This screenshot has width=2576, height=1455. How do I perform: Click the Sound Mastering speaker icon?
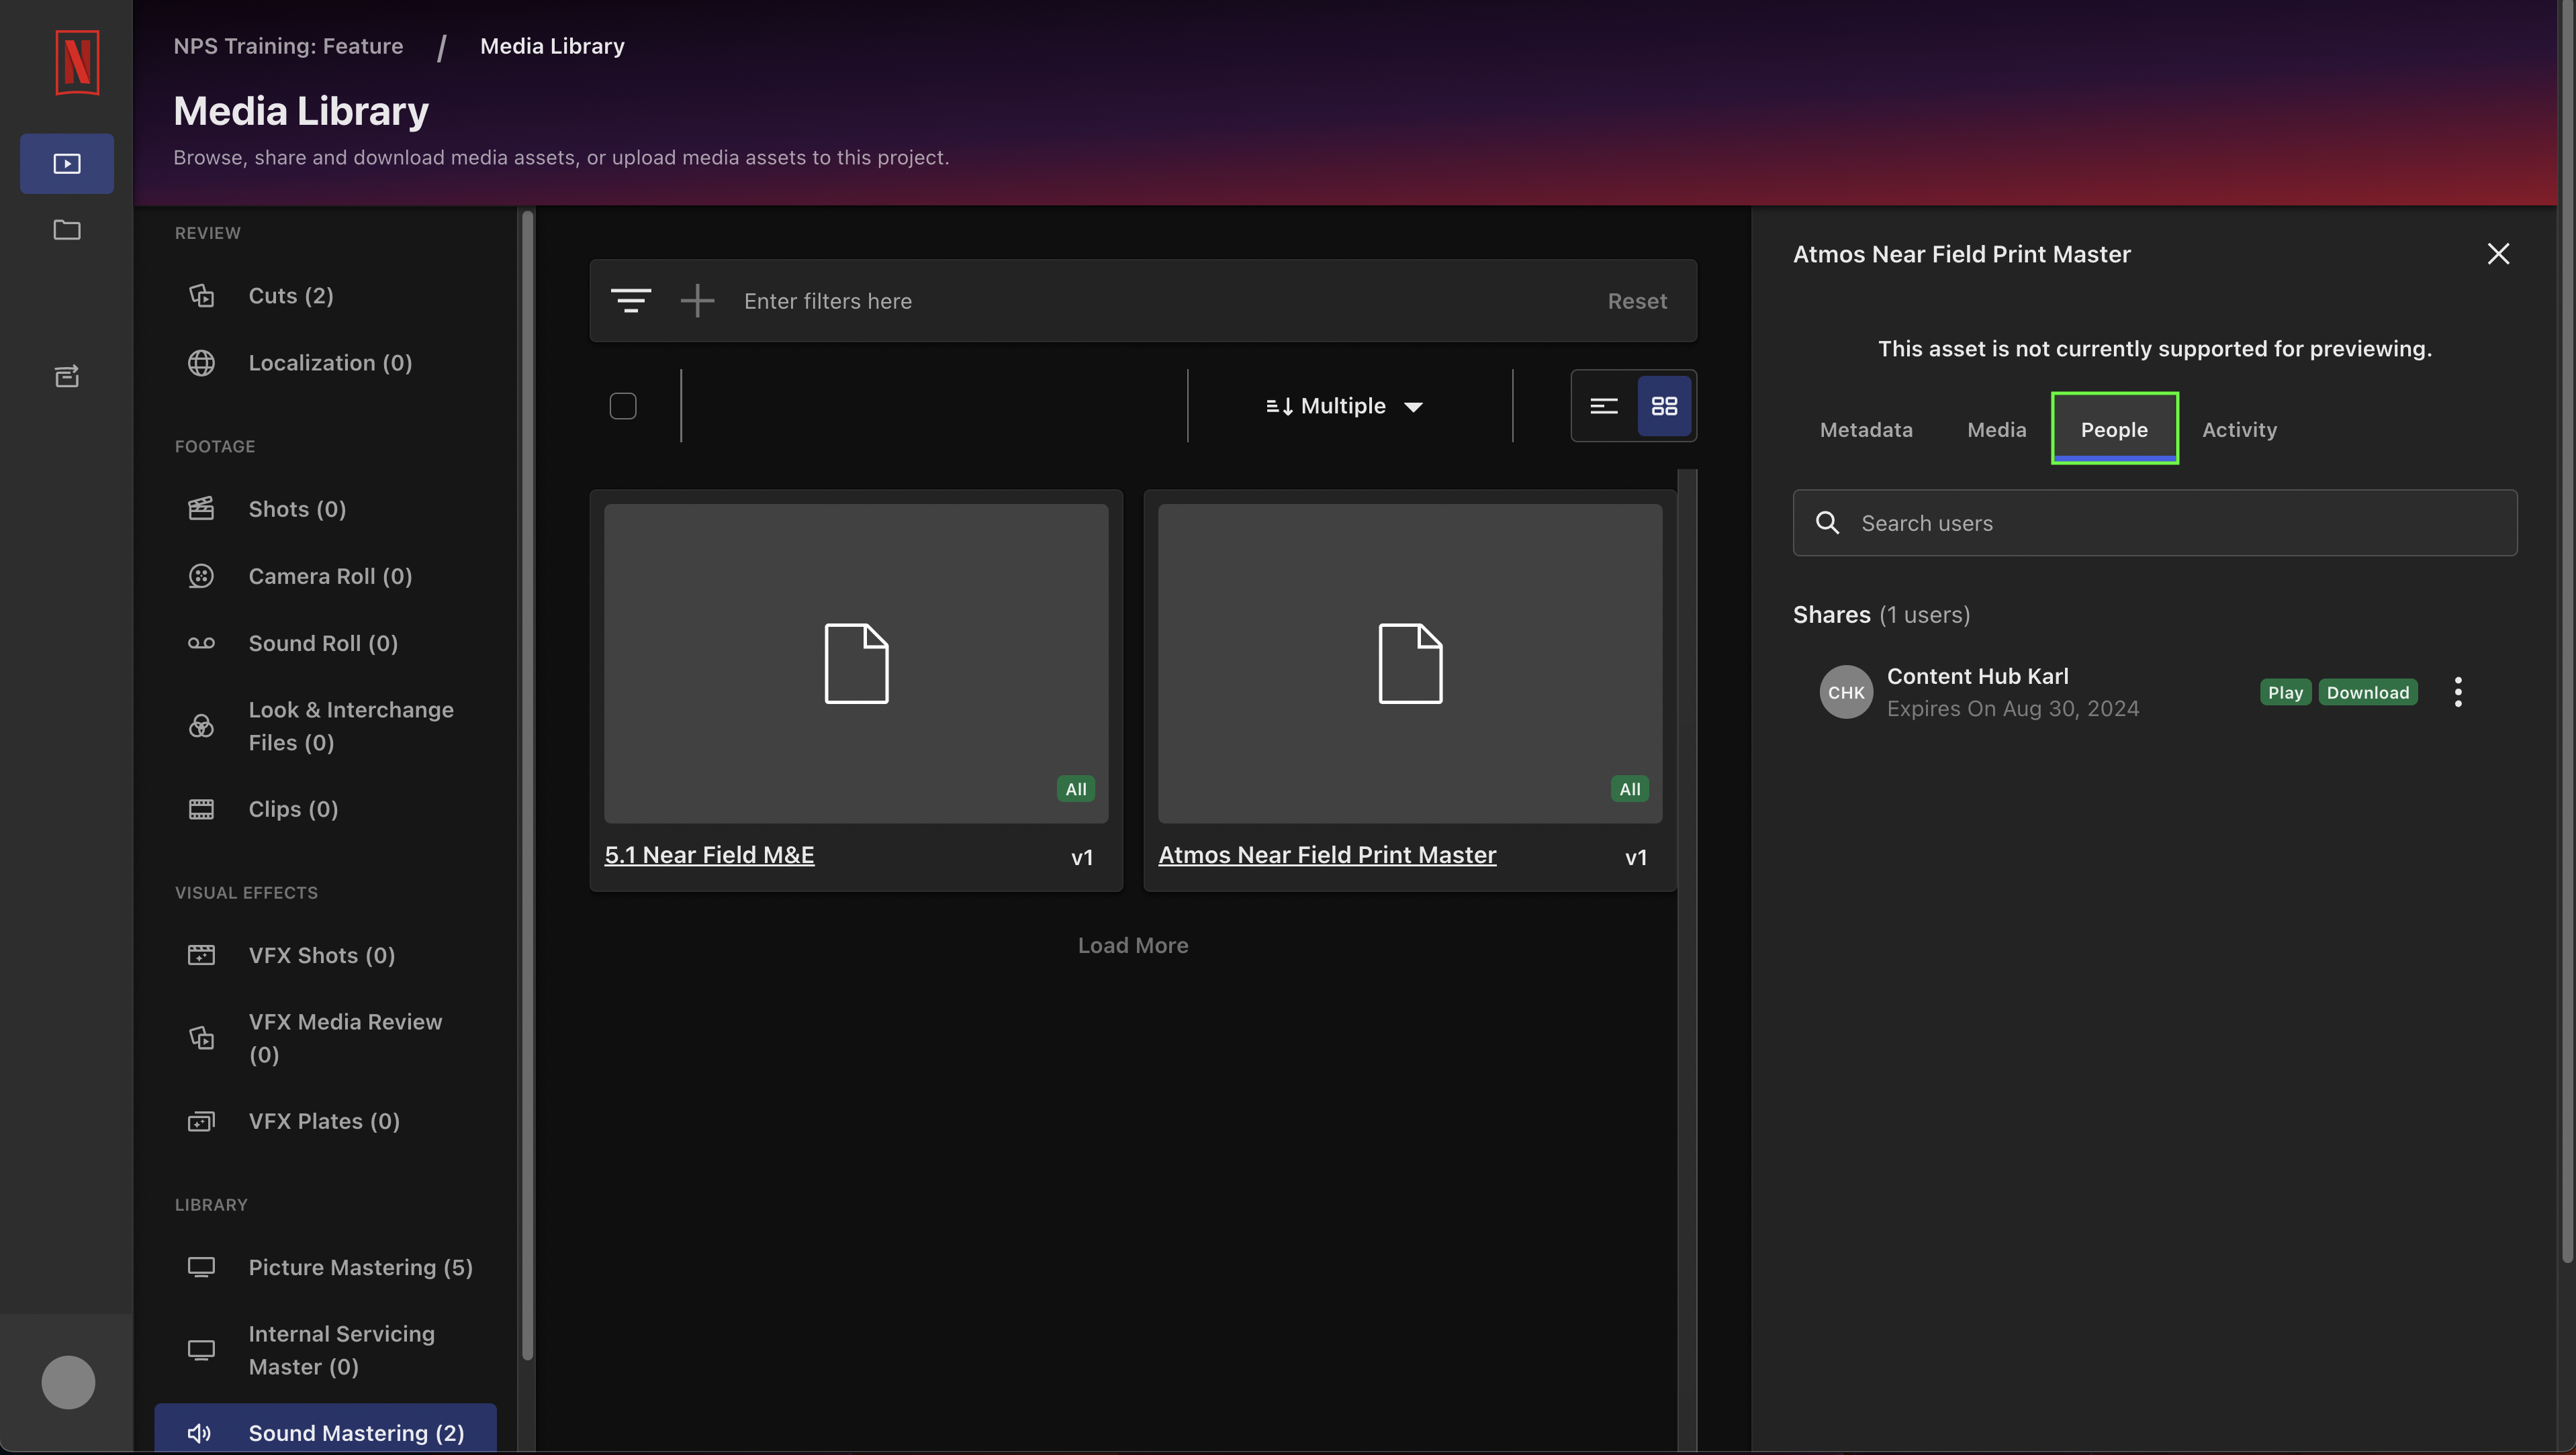click(x=199, y=1433)
